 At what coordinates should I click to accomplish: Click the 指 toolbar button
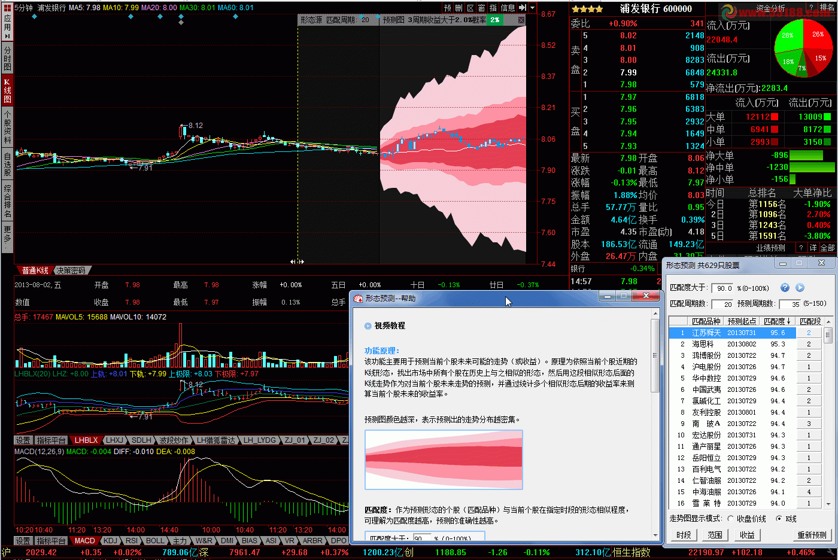point(493,8)
